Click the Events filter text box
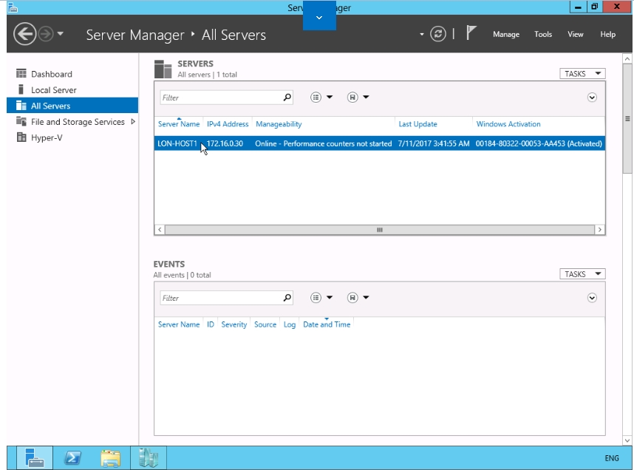Viewport: 634px width, 470px height. point(221,298)
